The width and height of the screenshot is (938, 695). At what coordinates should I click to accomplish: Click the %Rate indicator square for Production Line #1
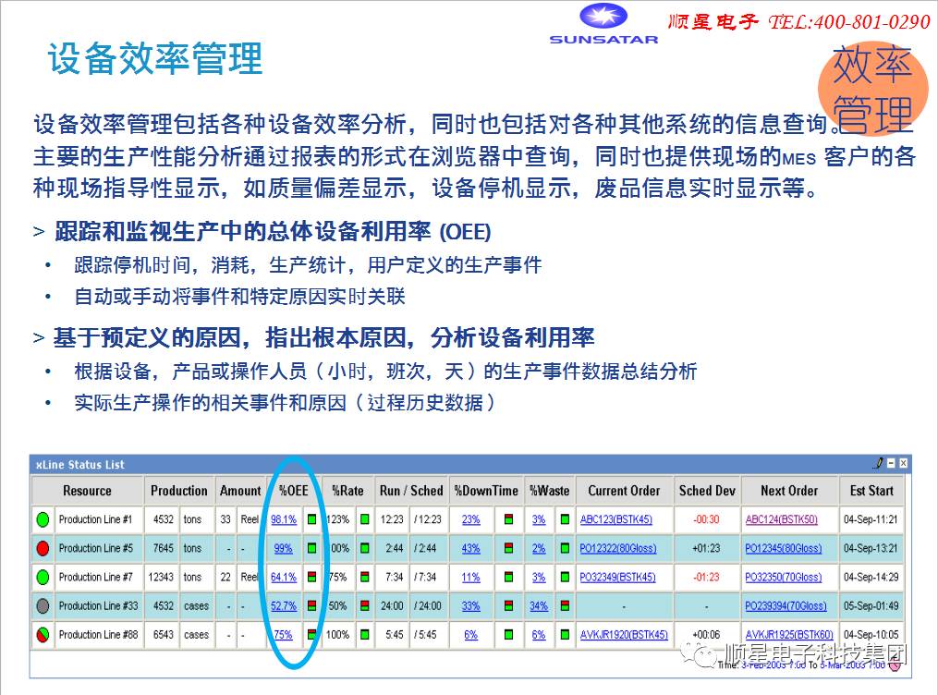tap(365, 519)
